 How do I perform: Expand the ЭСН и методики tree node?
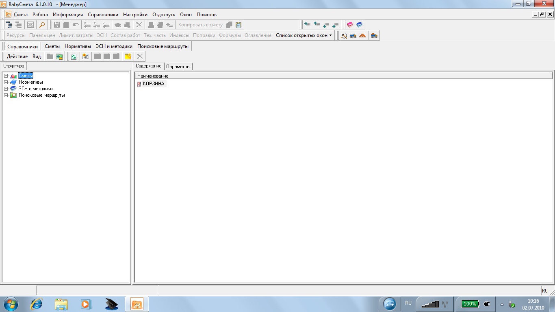tap(6, 89)
